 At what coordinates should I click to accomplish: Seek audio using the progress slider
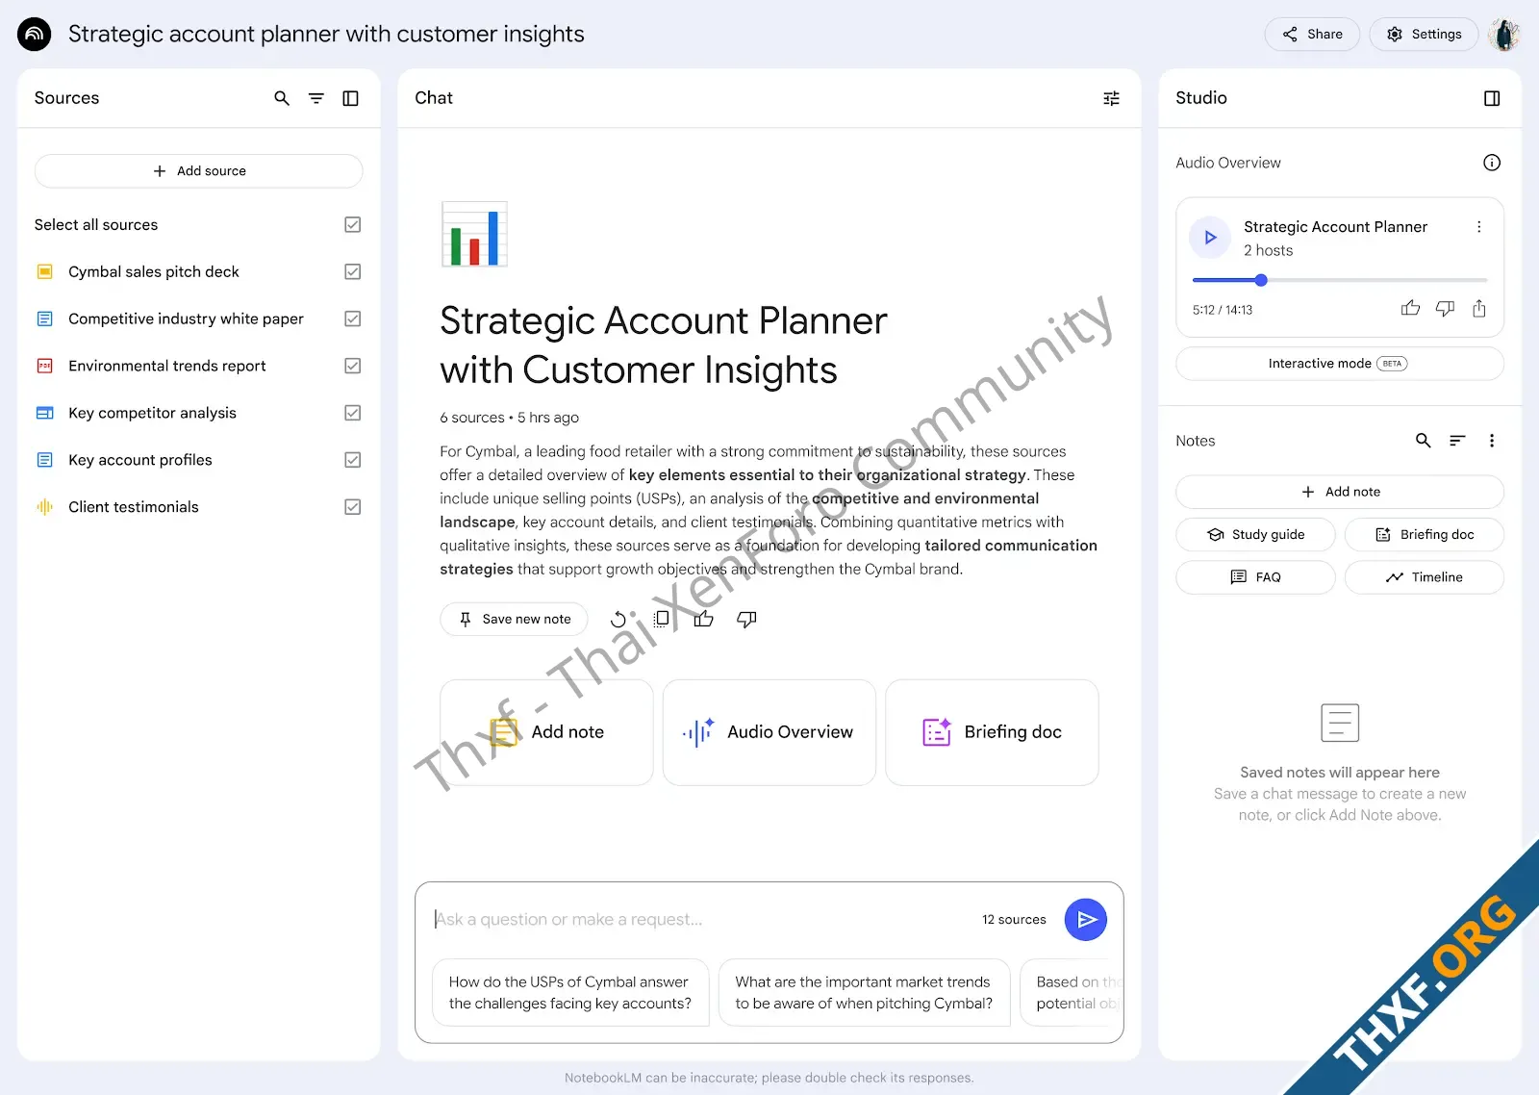[x=1340, y=281]
